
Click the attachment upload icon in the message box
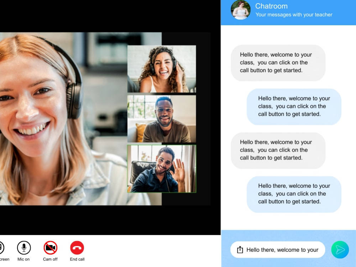click(240, 250)
